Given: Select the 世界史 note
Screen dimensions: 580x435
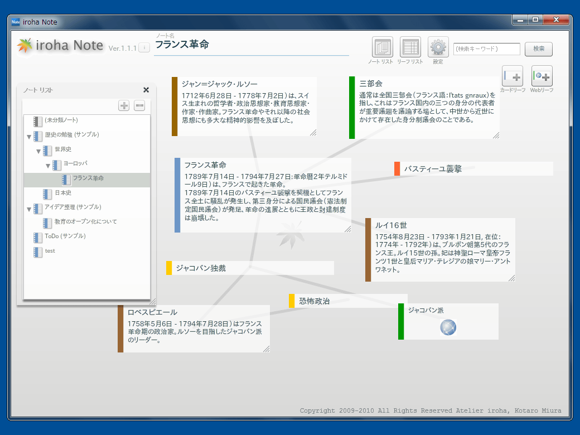Looking at the screenshot, I should tap(63, 149).
